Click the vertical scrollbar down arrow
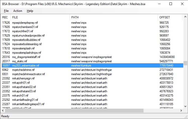Image resolution: width=188 pixels, height=119 pixels. pos(185,106)
